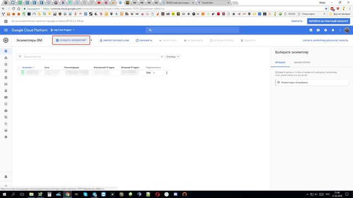
Task: Open the notifications bell
Action: 333,30
